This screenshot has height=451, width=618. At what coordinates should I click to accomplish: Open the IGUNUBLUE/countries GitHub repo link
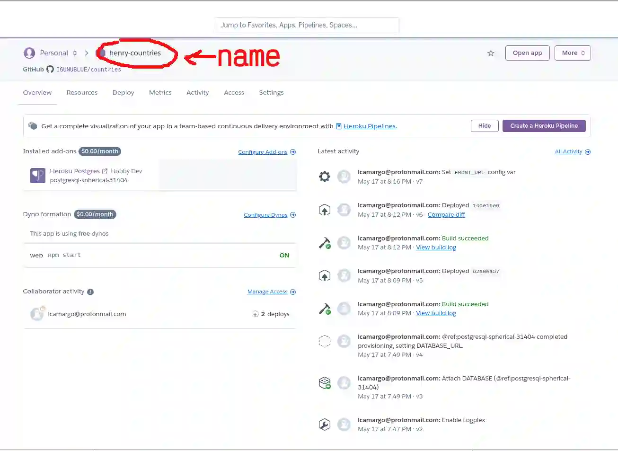tap(88, 70)
